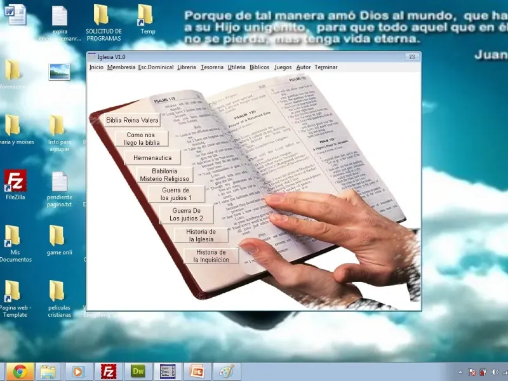
Task: Select the pendiente pagina.txt file
Action: tap(59, 189)
